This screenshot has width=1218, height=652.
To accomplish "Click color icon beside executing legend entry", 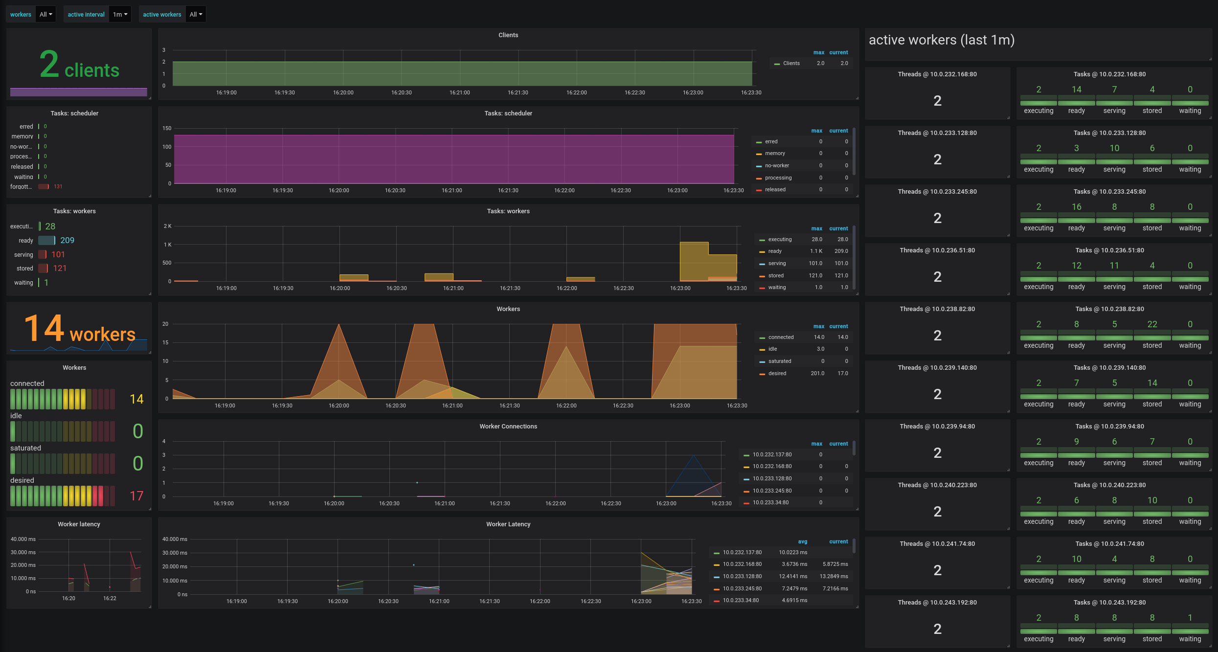I will click(x=762, y=240).
